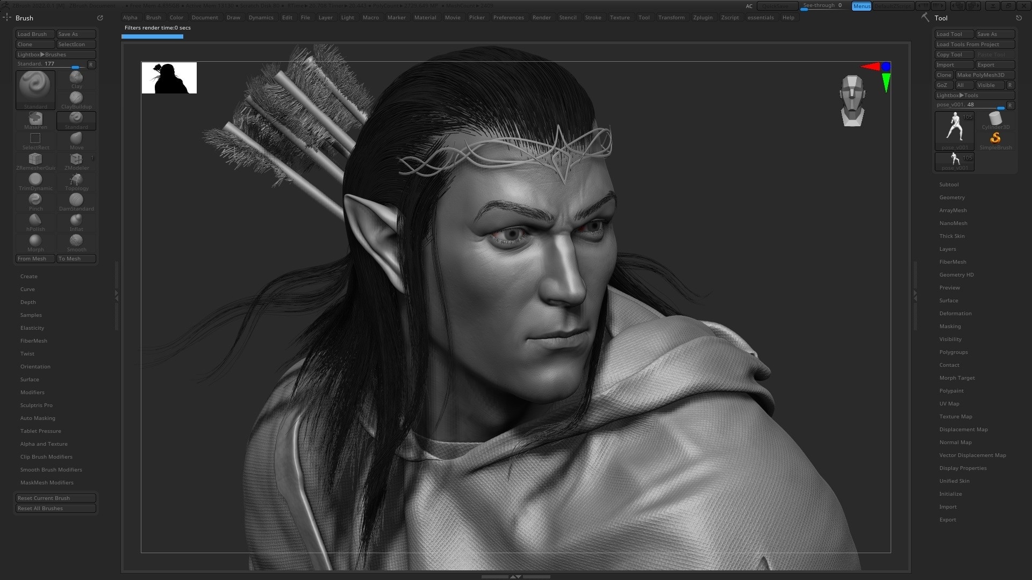Activate the hPolish brush
The width and height of the screenshot is (1032, 580).
tap(35, 221)
